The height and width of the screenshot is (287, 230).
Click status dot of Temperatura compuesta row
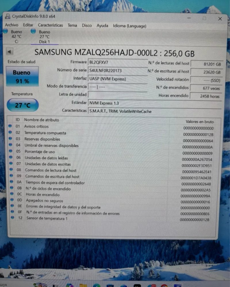point(10,132)
